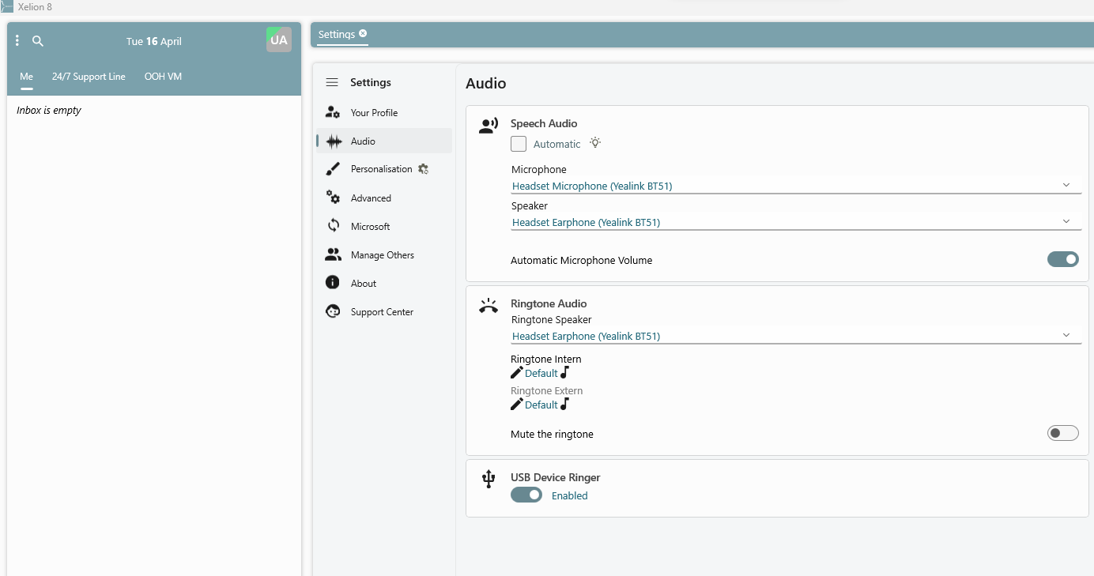Expand the Ringtone Speaker dropdown
This screenshot has width=1094, height=576.
(x=796, y=336)
